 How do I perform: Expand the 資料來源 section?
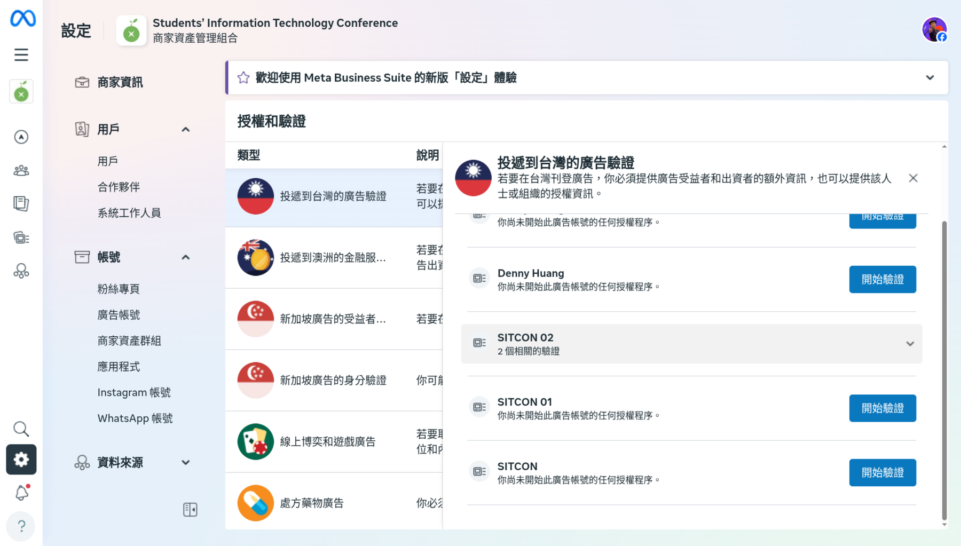tap(185, 463)
